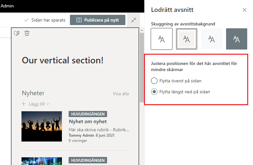Close the Lodrätt avsnitt panel
The width and height of the screenshot is (253, 165).
point(244,10)
